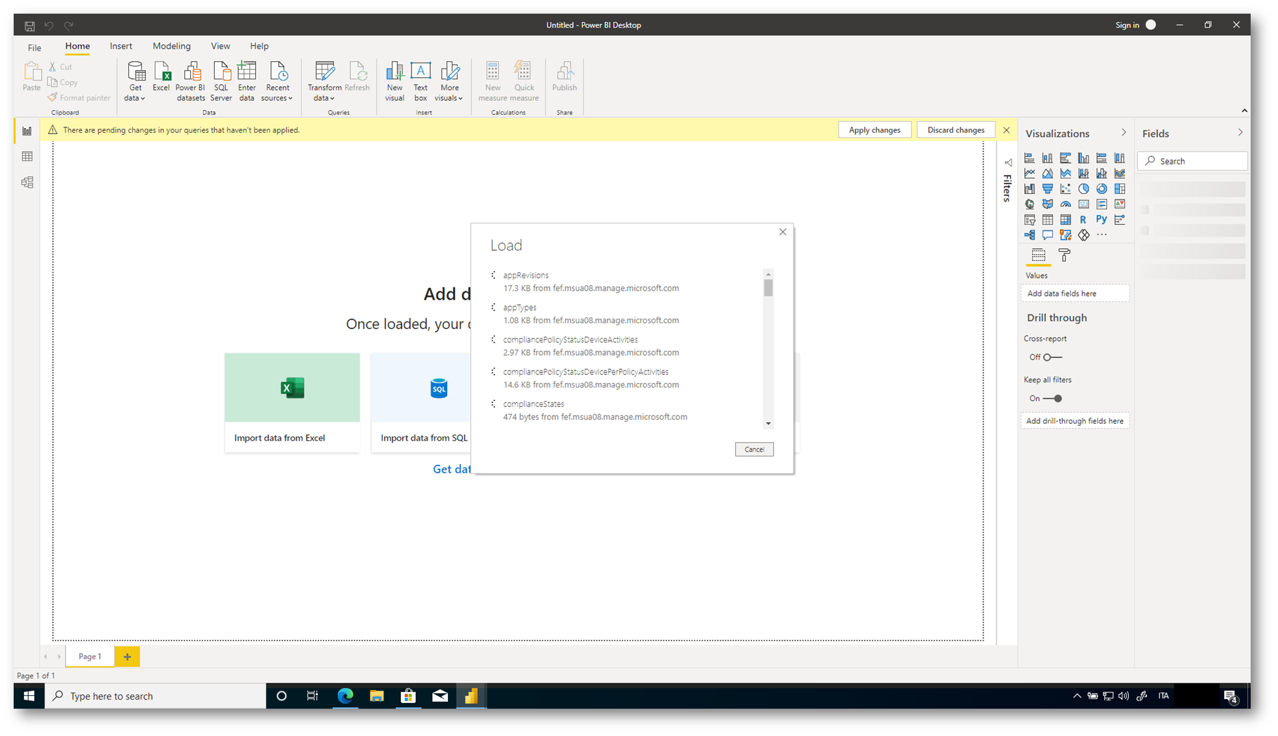Image resolution: width=1278 pixels, height=736 pixels.
Task: Insert the decomposition tree visual
Action: (x=1029, y=235)
